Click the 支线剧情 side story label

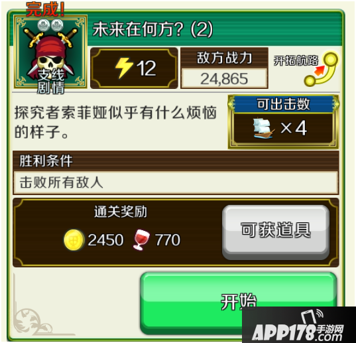pos(51,82)
